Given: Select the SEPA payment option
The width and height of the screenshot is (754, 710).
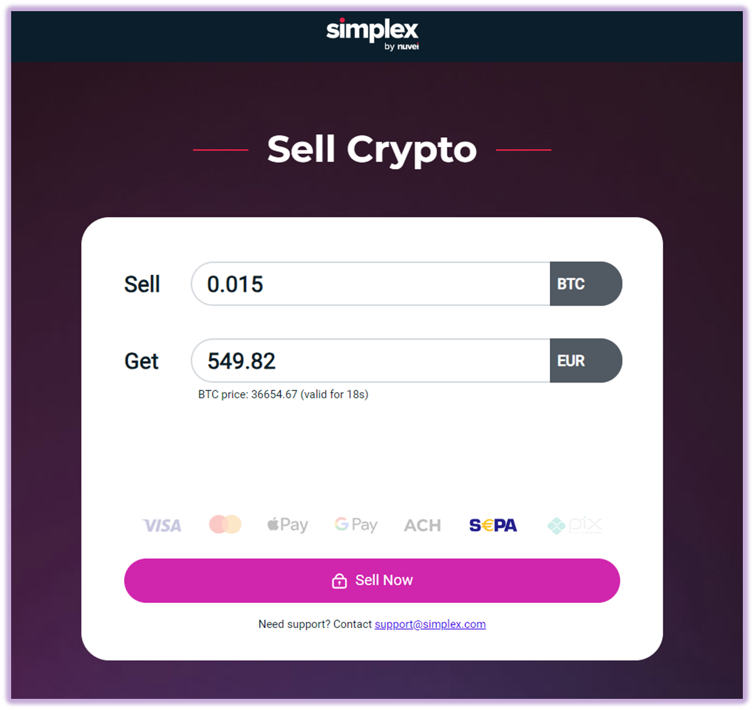Looking at the screenshot, I should coord(493,526).
